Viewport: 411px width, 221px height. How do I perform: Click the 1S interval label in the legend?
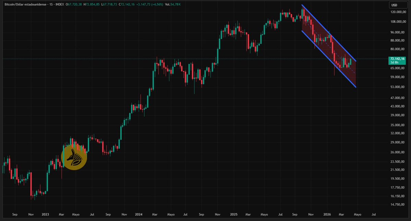tap(51, 4)
